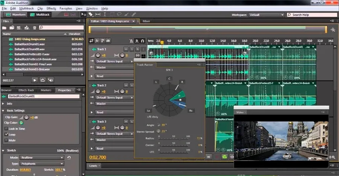The height and width of the screenshot is (176, 339).
Task: Click the Loop Playback icon in Files panel
Action: (43, 80)
